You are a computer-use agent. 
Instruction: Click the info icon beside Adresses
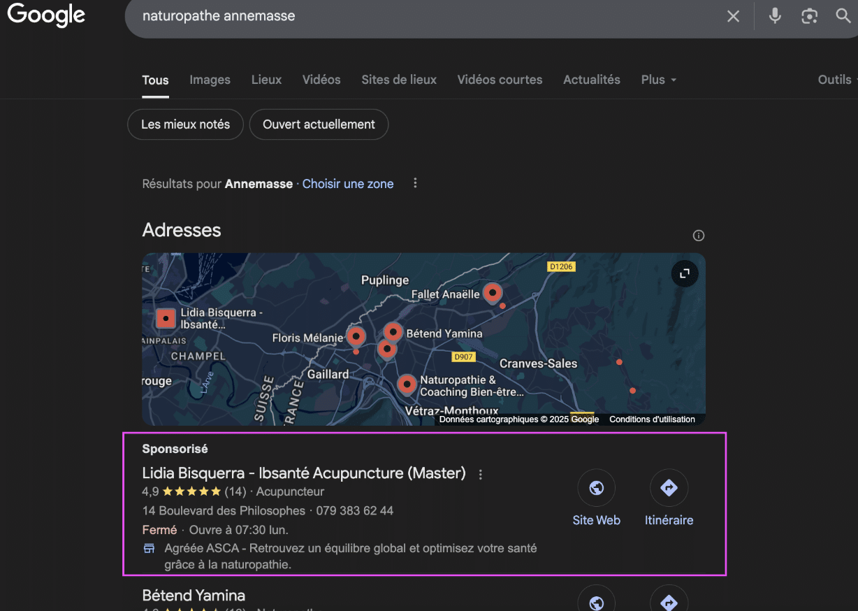[x=698, y=236]
